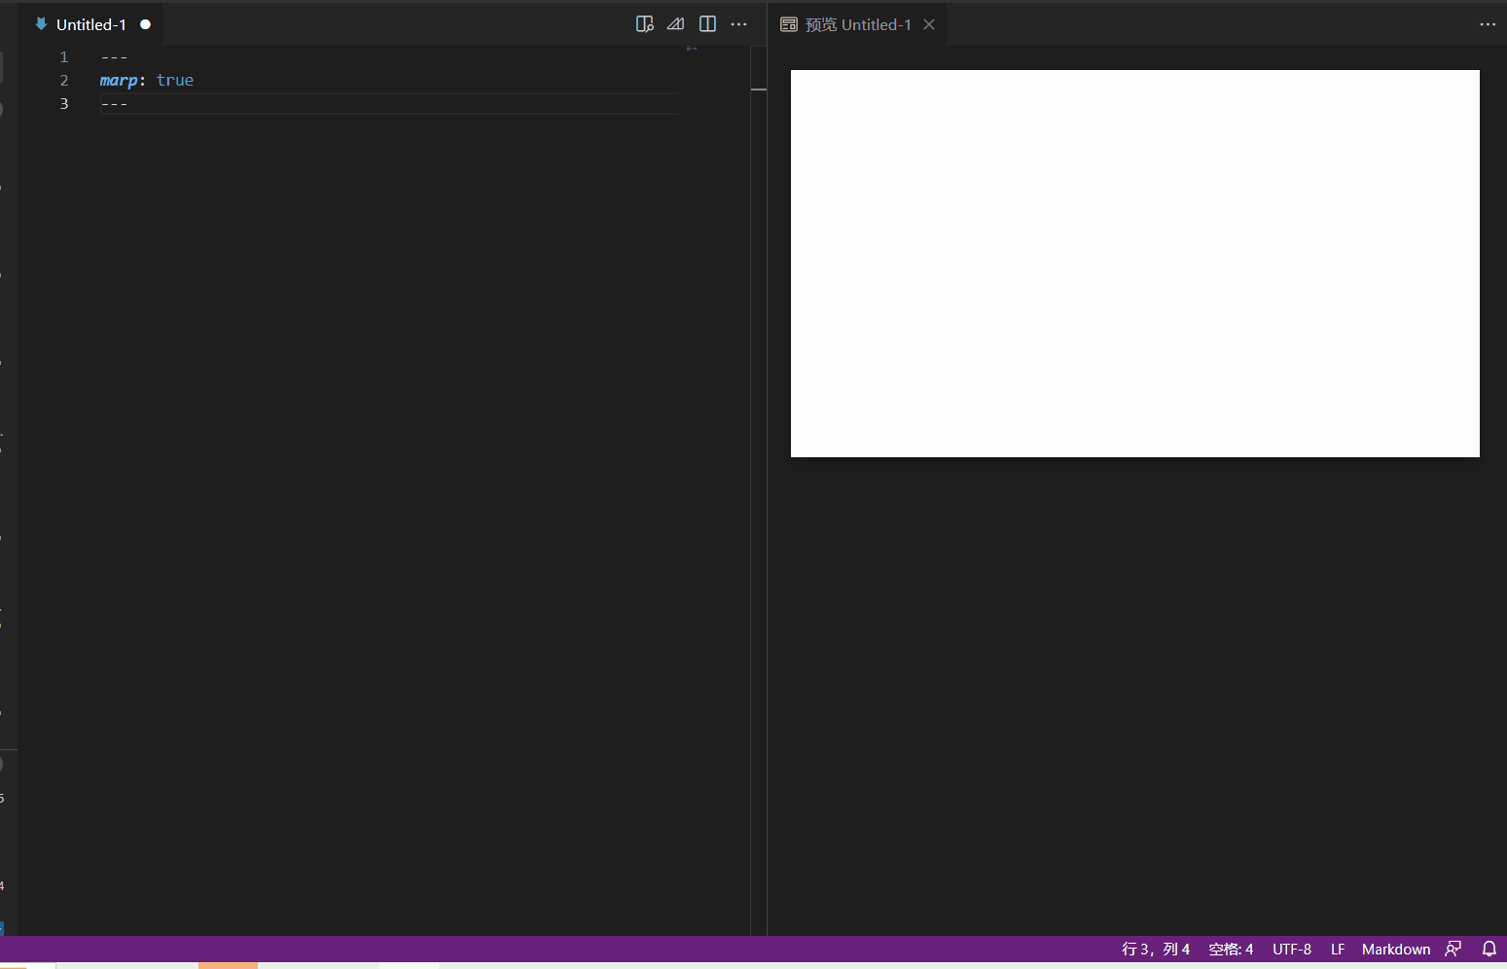The height and width of the screenshot is (969, 1507).
Task: Open Markdown preview to the side
Action: pos(646,23)
